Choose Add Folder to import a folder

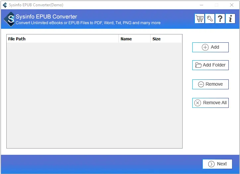pos(210,65)
